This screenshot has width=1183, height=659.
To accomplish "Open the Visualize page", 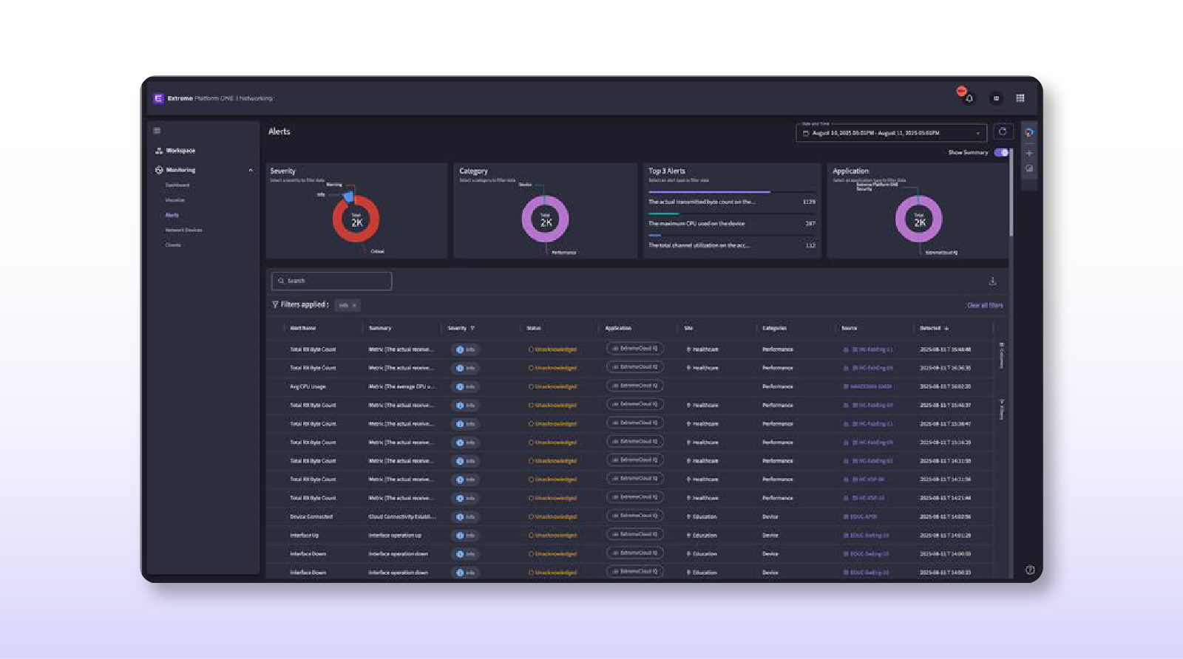I will pos(175,200).
